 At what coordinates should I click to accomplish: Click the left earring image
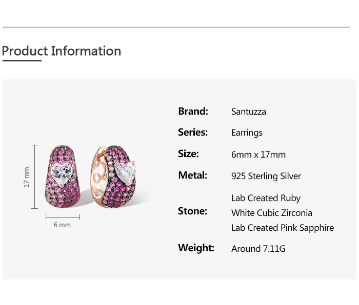point(63,177)
